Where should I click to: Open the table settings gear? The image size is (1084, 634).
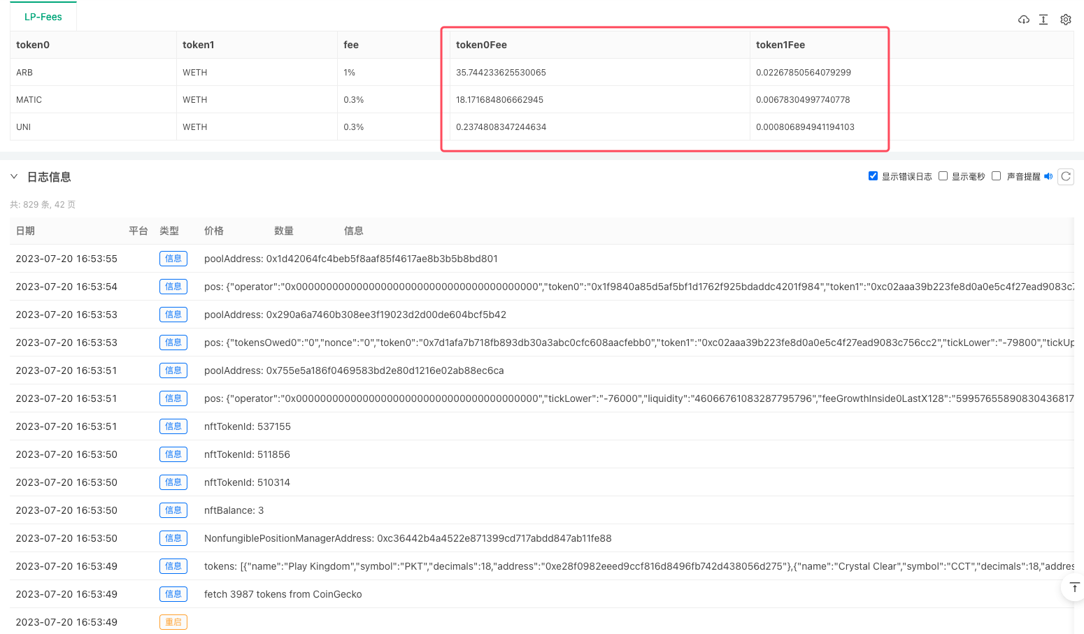(1066, 20)
